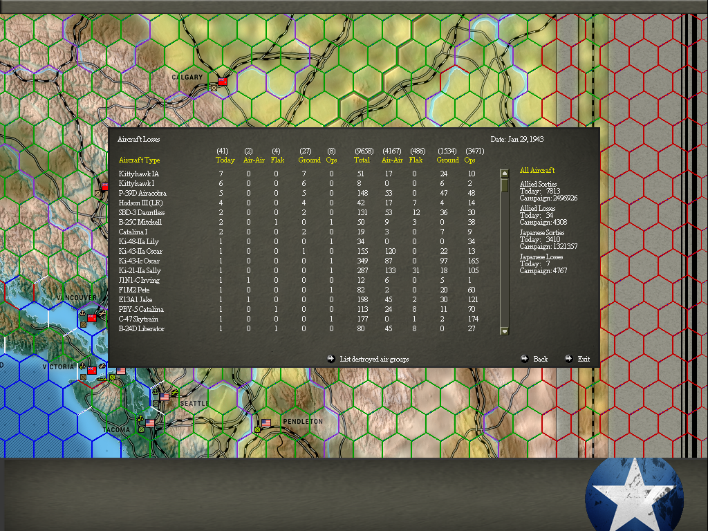Select All Aircraft filter label
Viewport: 708px width, 531px height.
[537, 170]
